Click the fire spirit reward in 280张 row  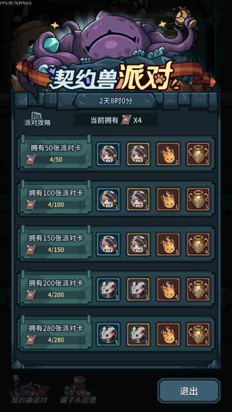pos(169,334)
